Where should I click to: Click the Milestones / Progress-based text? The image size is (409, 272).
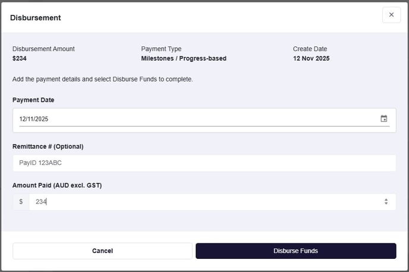coord(184,58)
